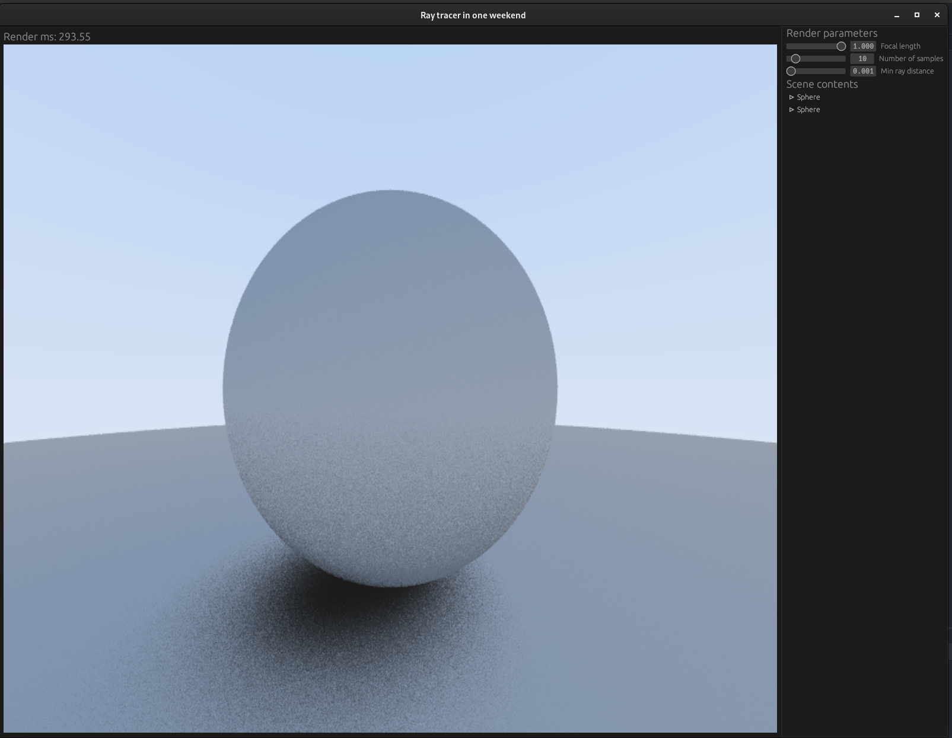Maximize the ray tracer window
Screen dimensions: 952x738
pyautogui.click(x=917, y=15)
